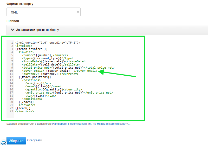Click line number 12 in the editor gutter
Viewport: 208px width, 145px height.
pyautogui.click(x=11, y=77)
